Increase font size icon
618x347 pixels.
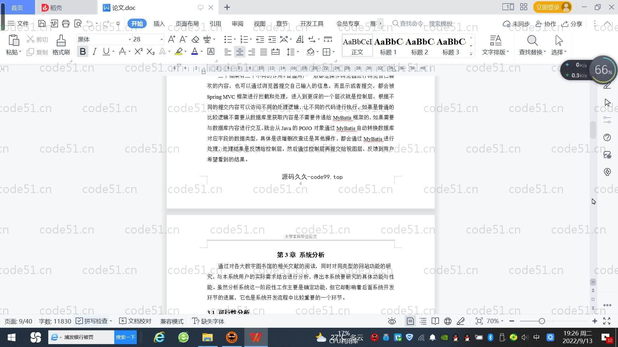coord(172,39)
